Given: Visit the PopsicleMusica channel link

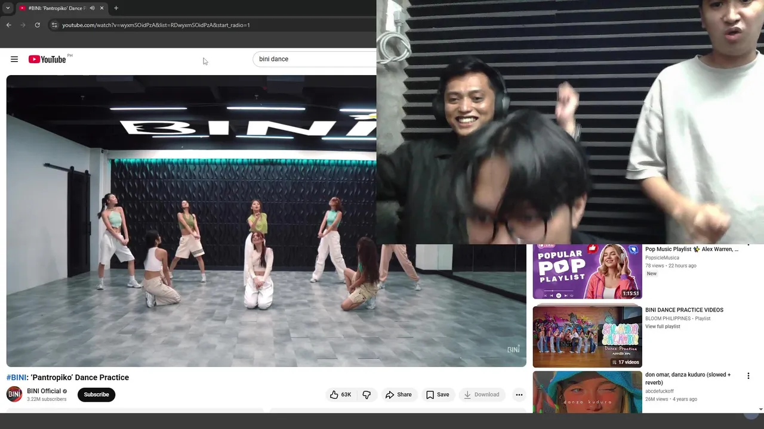Looking at the screenshot, I should [x=662, y=258].
